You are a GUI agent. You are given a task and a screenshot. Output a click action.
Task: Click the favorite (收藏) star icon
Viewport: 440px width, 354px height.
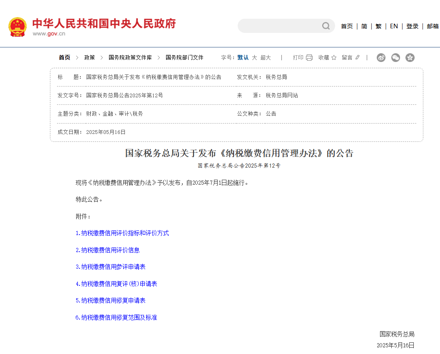[333, 58]
